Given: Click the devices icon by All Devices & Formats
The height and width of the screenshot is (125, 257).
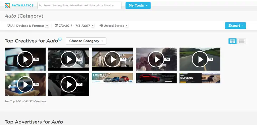Looking at the screenshot, I should point(9,26).
